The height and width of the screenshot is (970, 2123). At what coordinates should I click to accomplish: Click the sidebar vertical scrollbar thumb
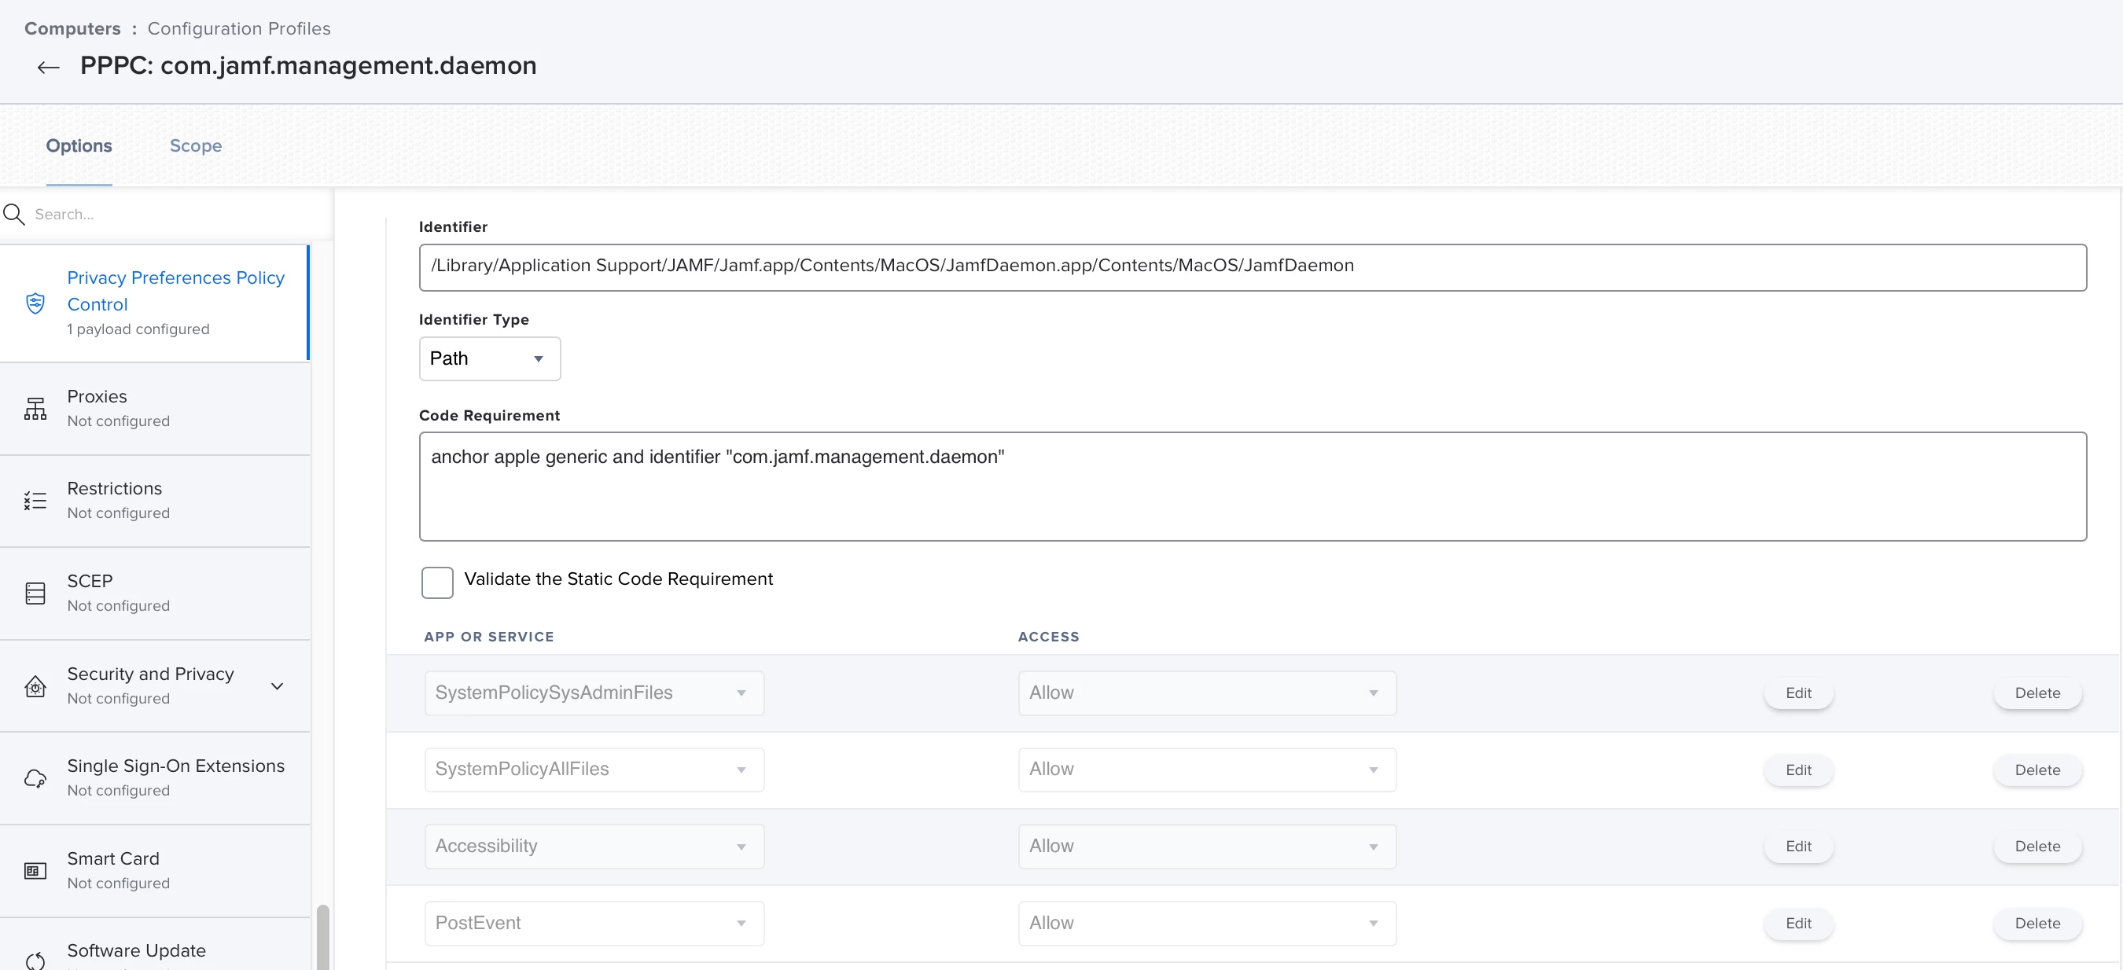(x=323, y=937)
